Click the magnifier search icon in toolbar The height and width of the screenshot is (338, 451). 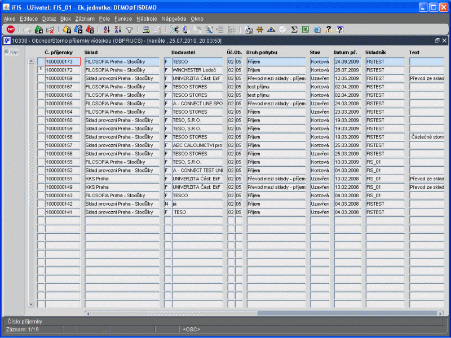(209, 29)
